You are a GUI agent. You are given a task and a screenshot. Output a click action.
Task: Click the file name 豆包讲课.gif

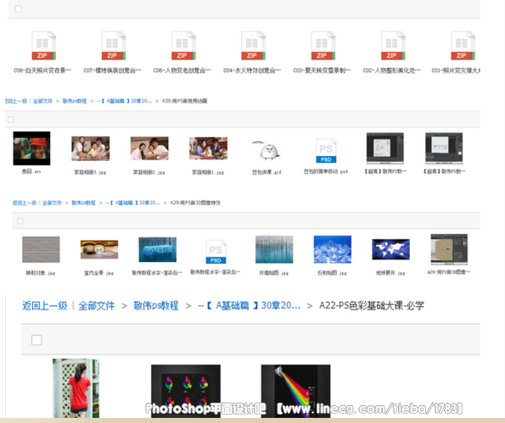click(x=267, y=172)
